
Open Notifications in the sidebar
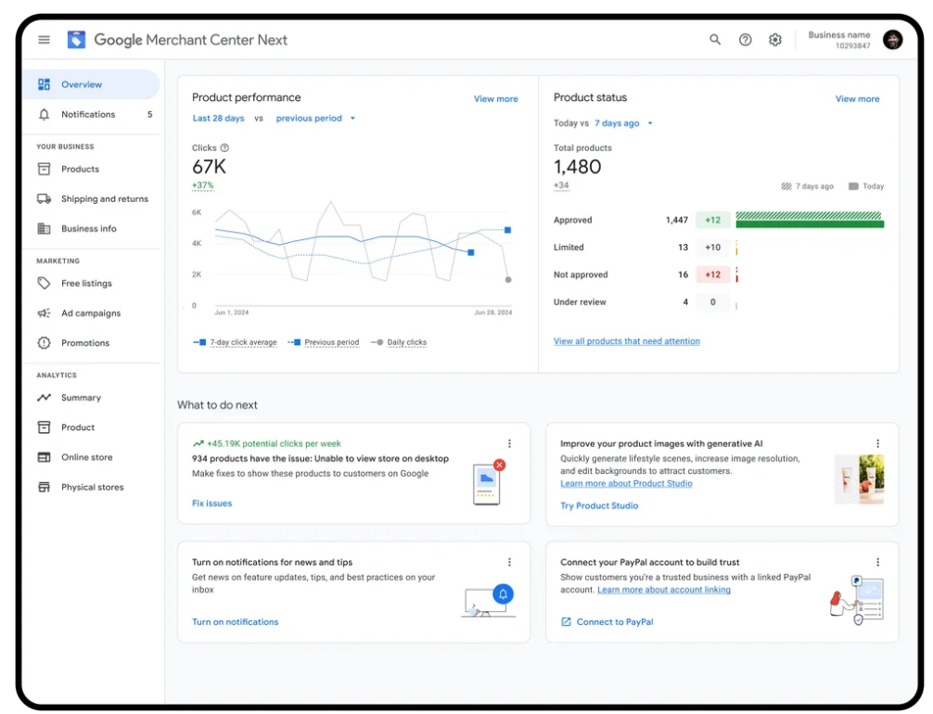click(x=91, y=114)
